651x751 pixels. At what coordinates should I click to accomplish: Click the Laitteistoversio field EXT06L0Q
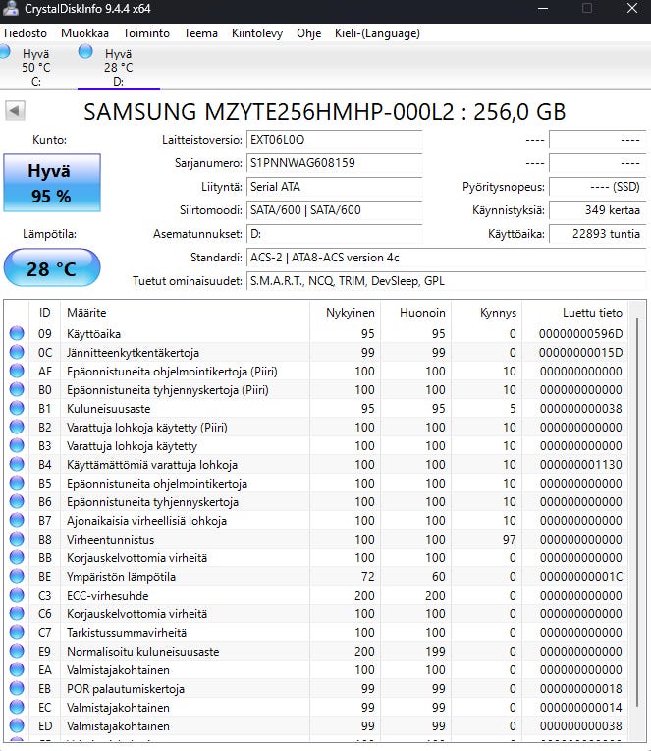[x=335, y=140]
